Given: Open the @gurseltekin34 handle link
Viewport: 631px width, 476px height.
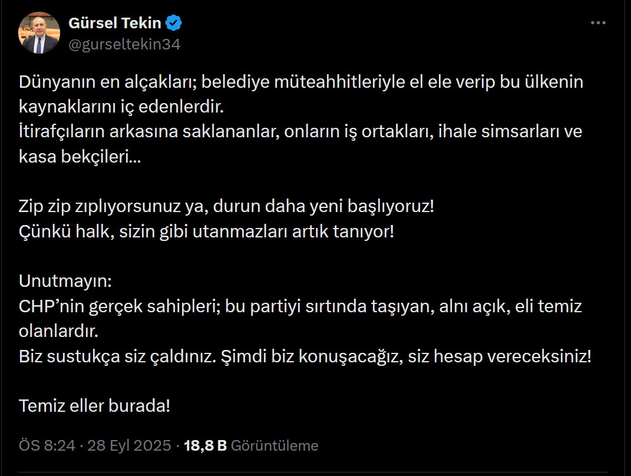Looking at the screenshot, I should [x=124, y=44].
